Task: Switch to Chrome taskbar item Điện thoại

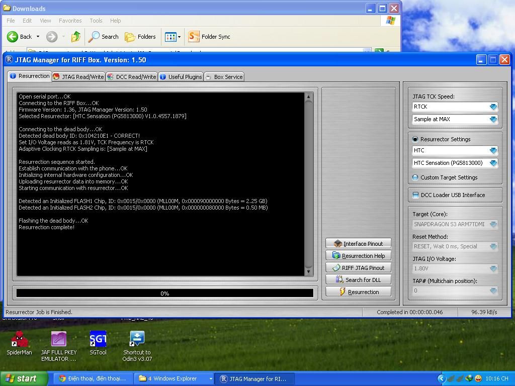Action: point(93,378)
